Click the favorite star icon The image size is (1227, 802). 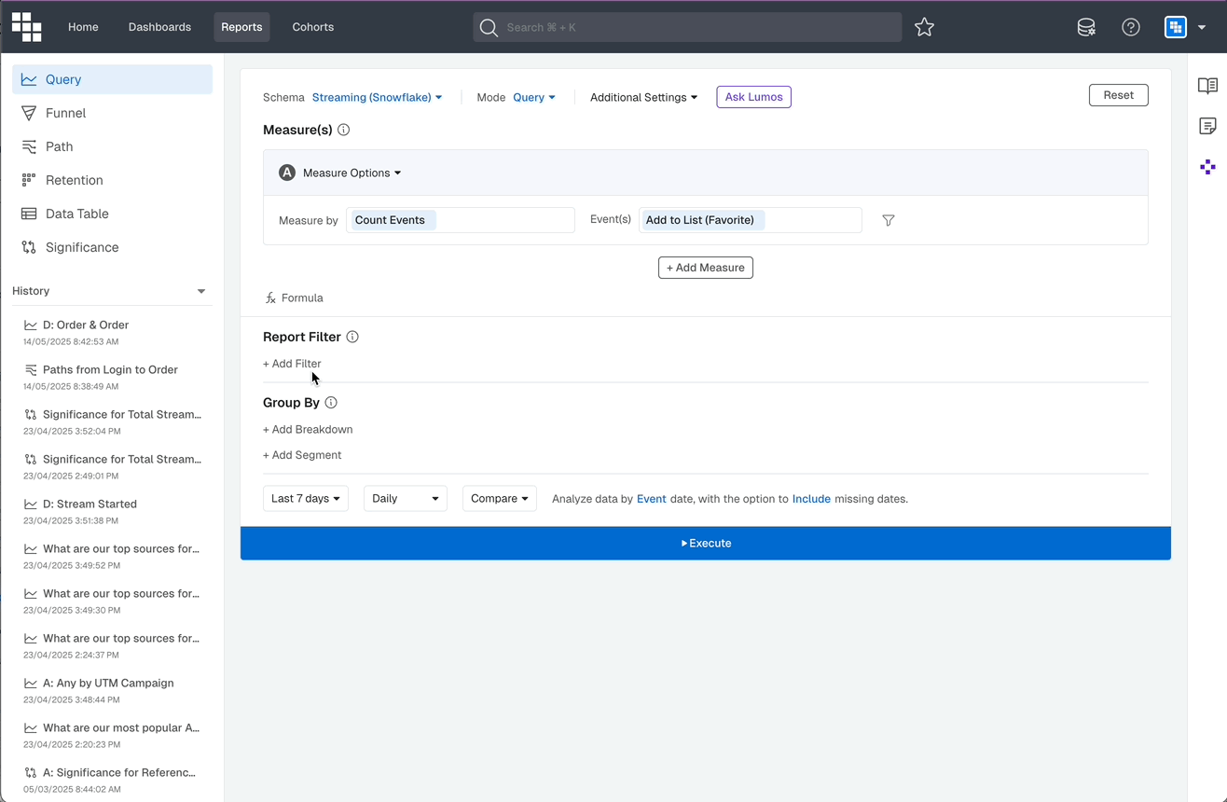924,27
